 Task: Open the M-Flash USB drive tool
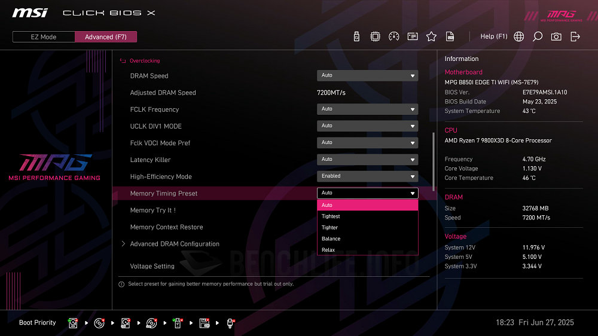[356, 36]
